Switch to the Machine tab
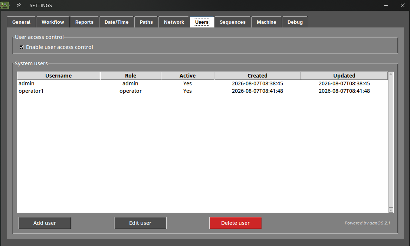410x246 pixels. [x=266, y=22]
